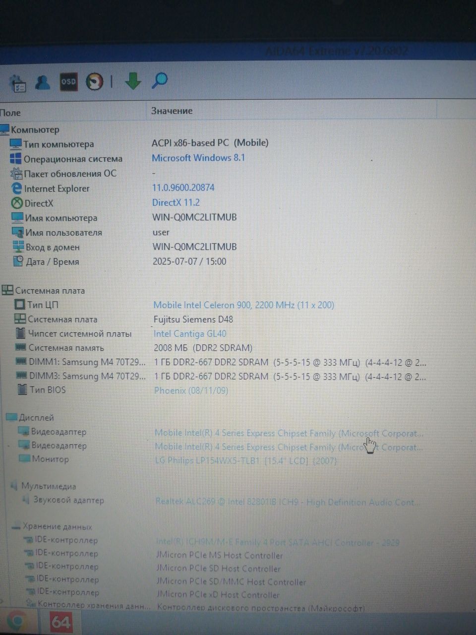Select the Системная память row label
The width and height of the screenshot is (476, 635).
66,348
